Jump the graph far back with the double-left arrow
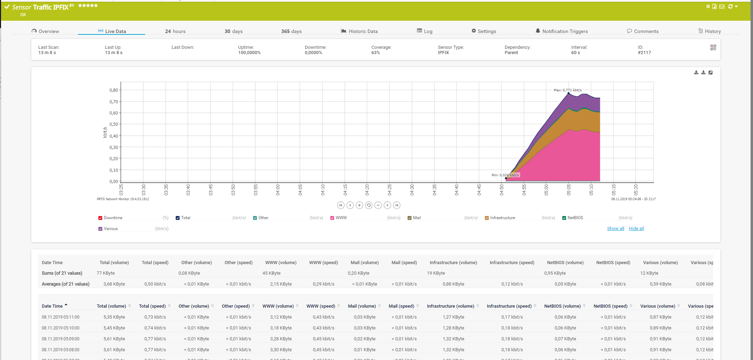 click(x=340, y=205)
